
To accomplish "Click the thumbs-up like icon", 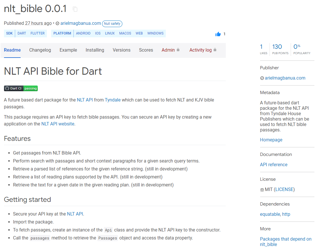I will pyautogui.click(x=218, y=34).
